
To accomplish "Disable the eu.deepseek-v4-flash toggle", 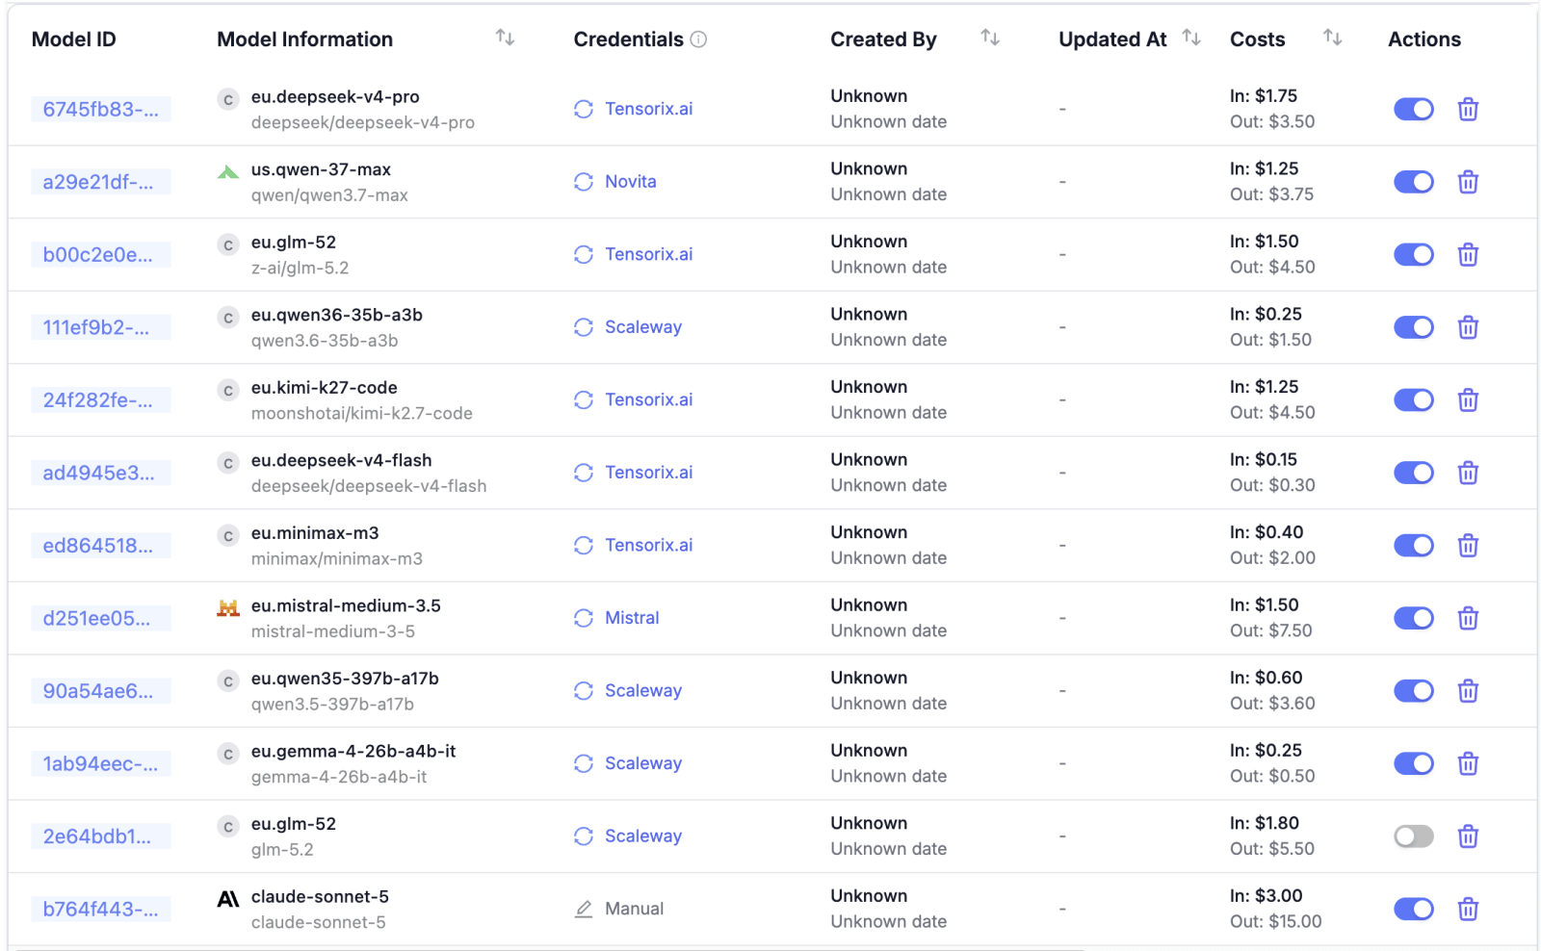I will (x=1414, y=473).
